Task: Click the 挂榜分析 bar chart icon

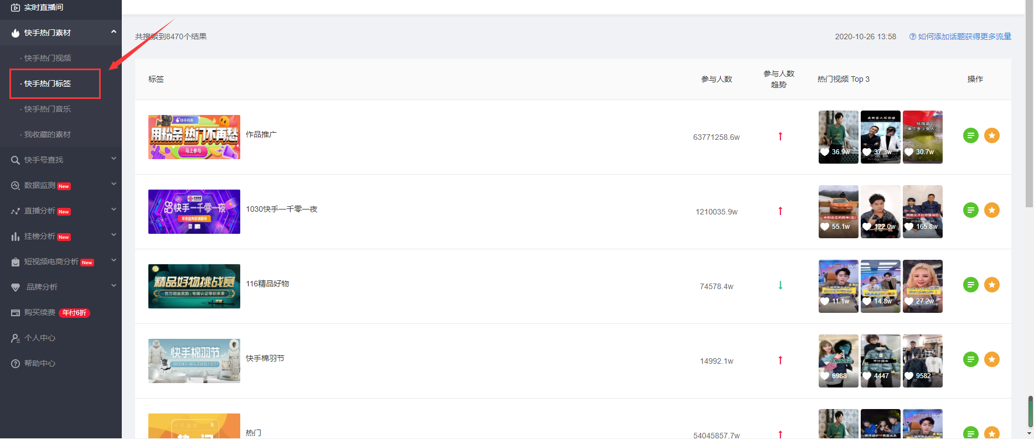Action: (x=15, y=237)
